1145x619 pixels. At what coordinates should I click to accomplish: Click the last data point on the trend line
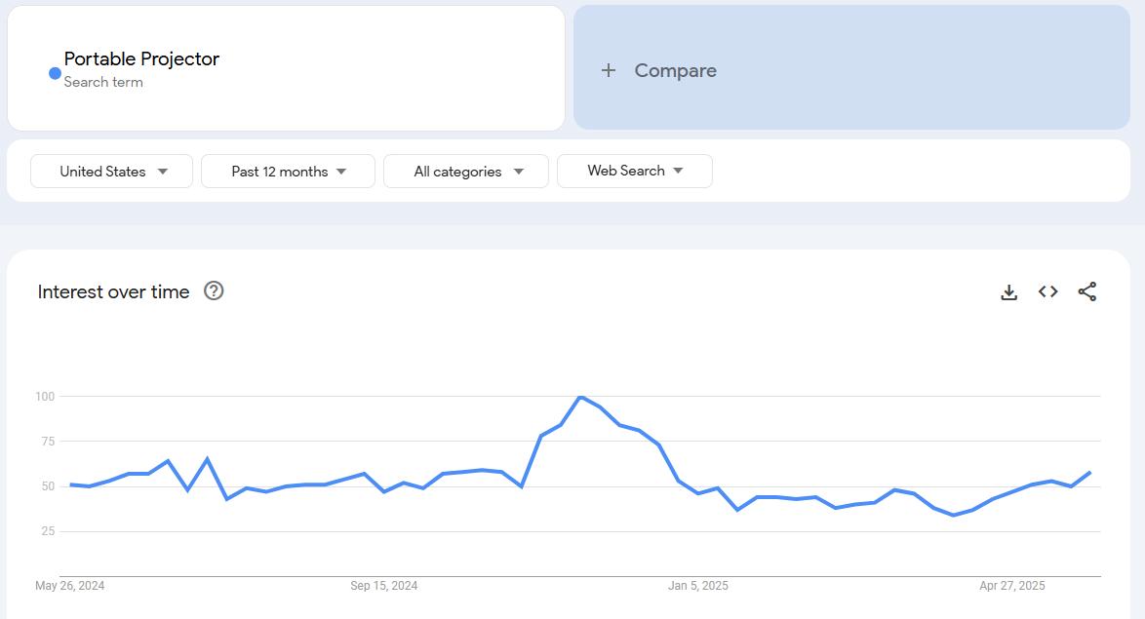pos(1090,472)
